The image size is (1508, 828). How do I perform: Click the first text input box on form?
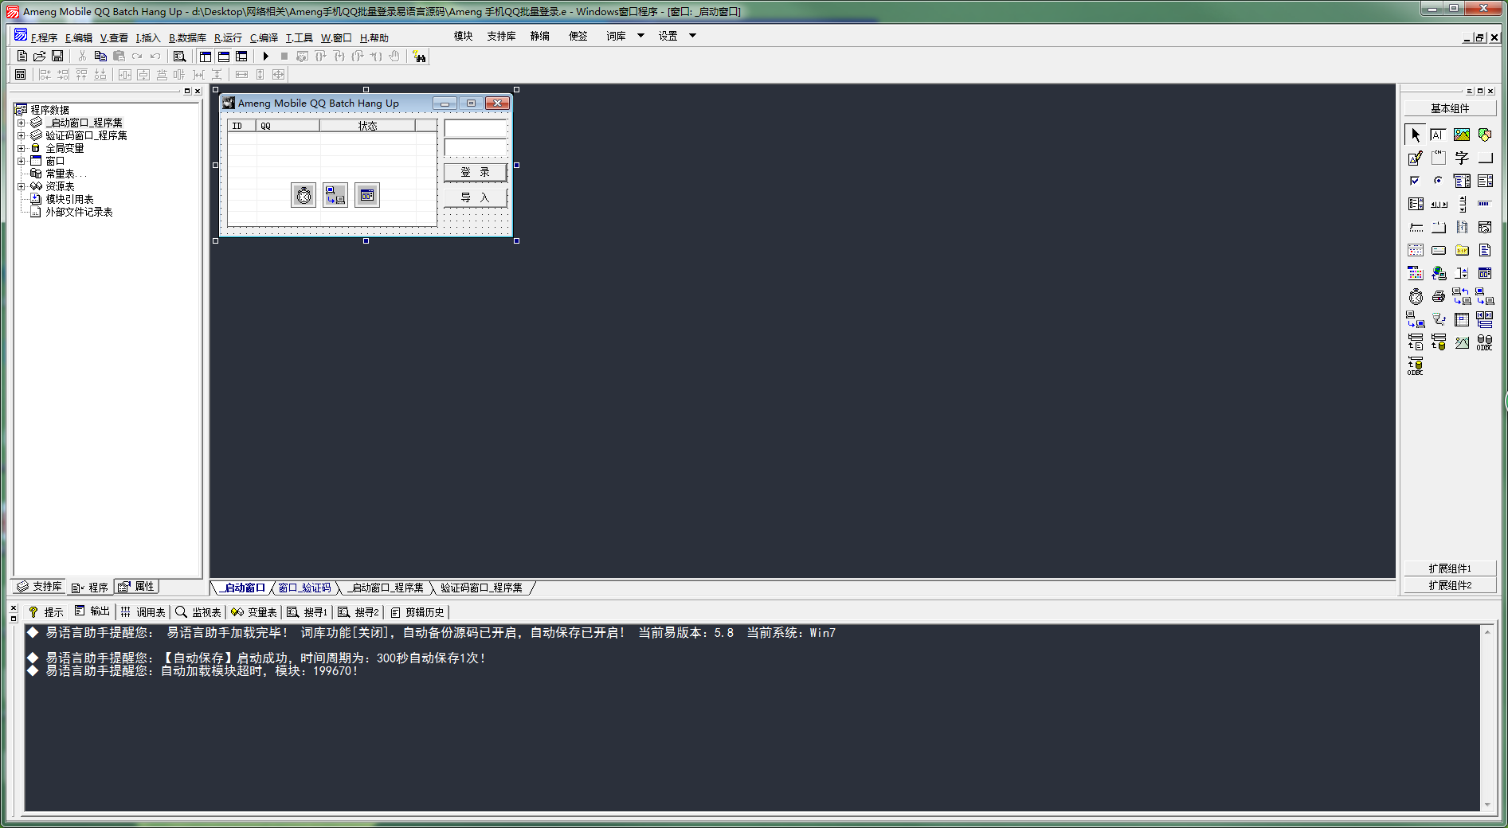point(475,128)
